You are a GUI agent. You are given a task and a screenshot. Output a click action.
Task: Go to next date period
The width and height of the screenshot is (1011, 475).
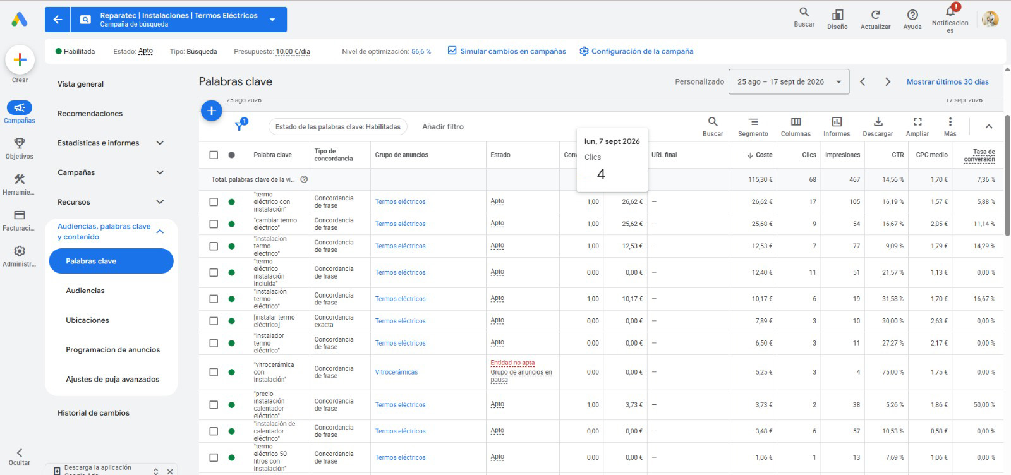click(x=888, y=81)
